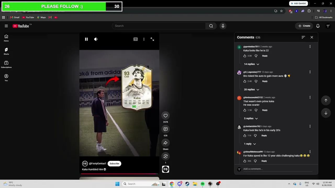Reply to @Jordanishim762's comment
Image resolution: width=335 pixels, height=188 pixels.
264,136
